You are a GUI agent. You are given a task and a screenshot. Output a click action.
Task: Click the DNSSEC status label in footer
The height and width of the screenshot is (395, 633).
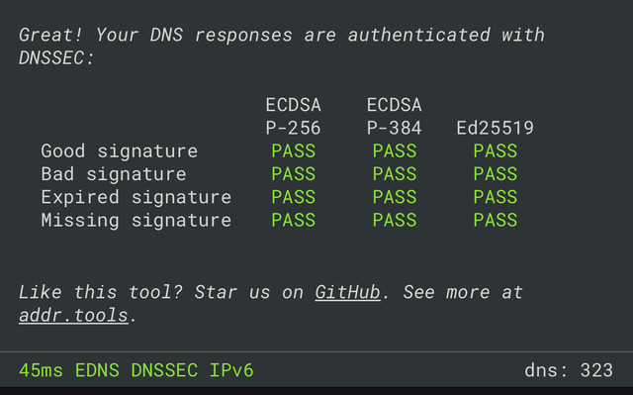pos(164,370)
